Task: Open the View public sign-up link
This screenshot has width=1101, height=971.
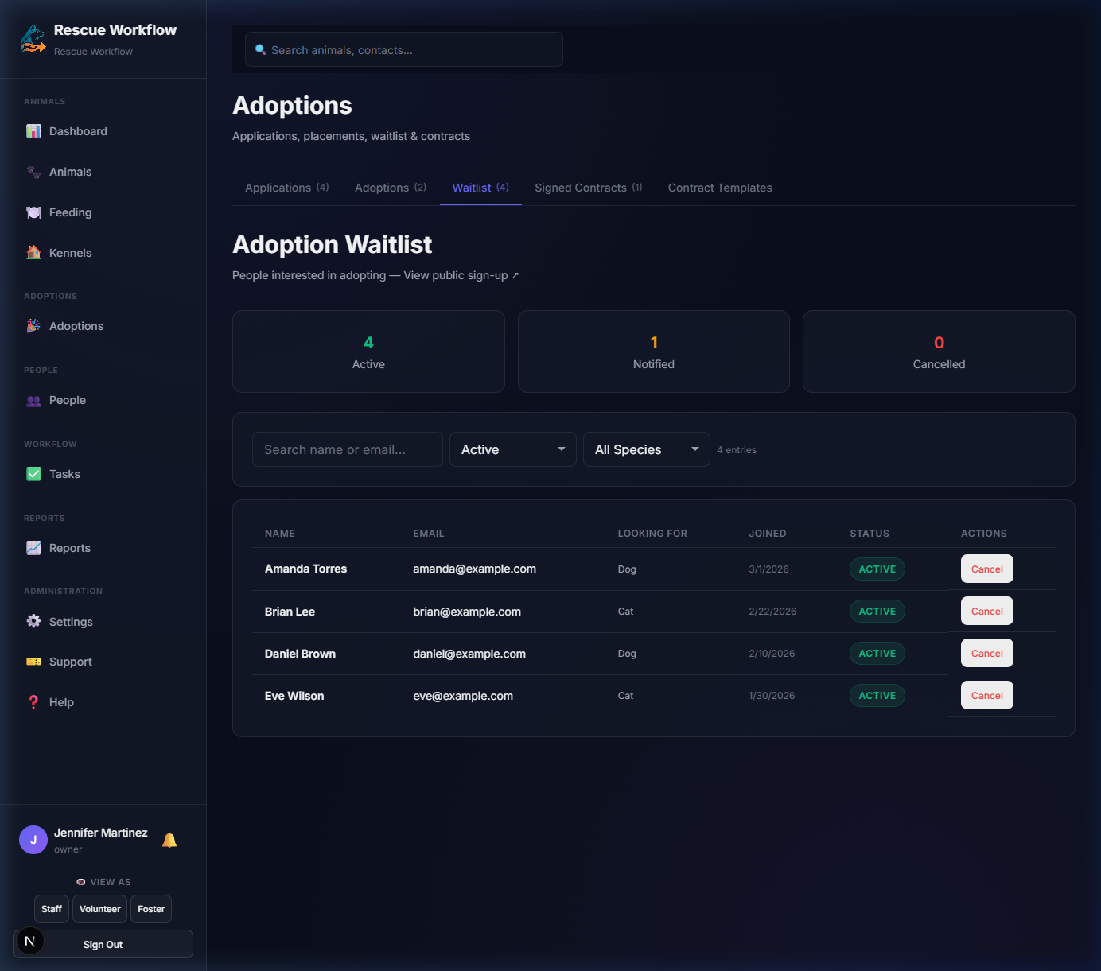Action: point(461,275)
